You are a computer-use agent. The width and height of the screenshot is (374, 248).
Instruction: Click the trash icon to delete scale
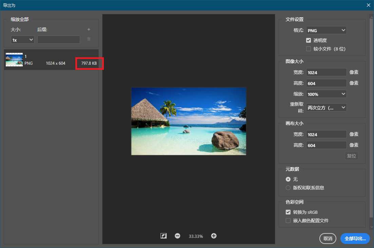click(x=89, y=39)
